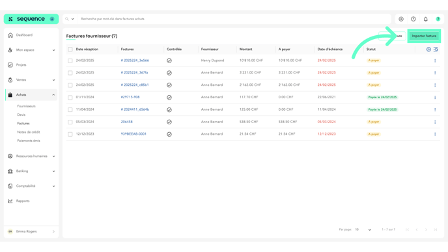This screenshot has width=448, height=252.
Task: Open Emma Rogers user profile
Action: tap(31, 232)
